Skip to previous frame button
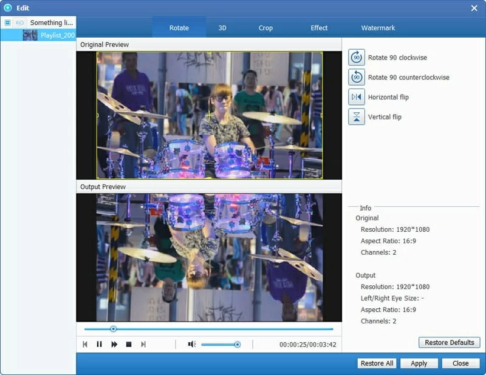The height and width of the screenshot is (375, 486). tap(85, 344)
